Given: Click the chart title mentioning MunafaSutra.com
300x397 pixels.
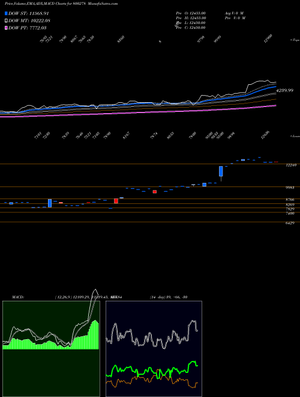Looking at the screenshot, I should 61,4.
